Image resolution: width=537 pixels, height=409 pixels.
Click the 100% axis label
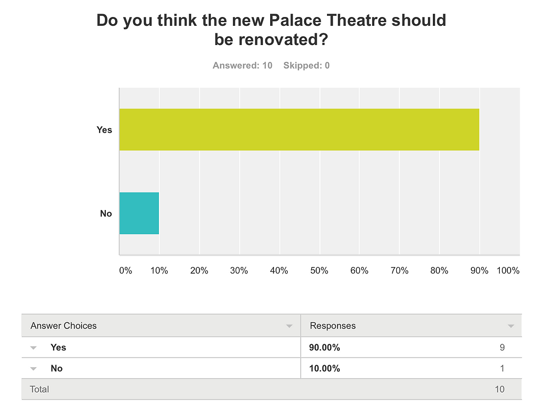tap(509, 271)
